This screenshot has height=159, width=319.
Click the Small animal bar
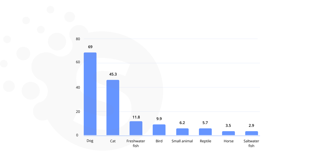click(182, 132)
